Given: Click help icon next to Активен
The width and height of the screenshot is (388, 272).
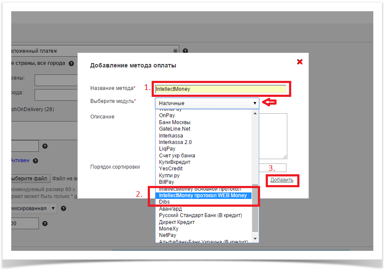Looking at the screenshot, I should (x=35, y=161).
